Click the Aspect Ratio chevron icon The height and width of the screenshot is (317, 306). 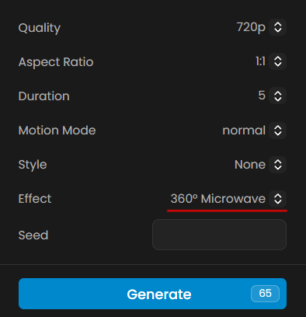tap(277, 61)
